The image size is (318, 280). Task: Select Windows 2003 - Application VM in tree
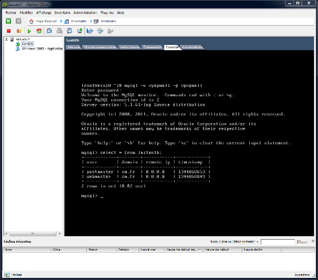42,49
